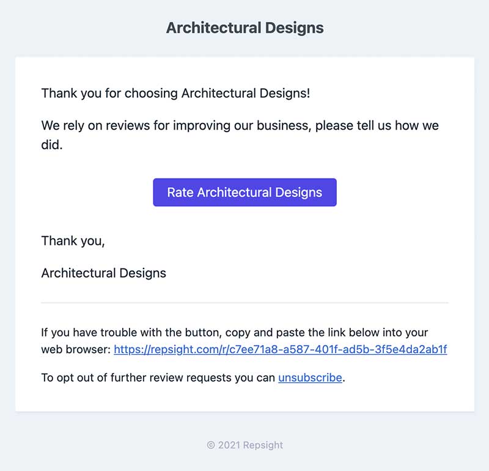
Task: Click the copyright symbol in the footer
Action: (x=211, y=445)
